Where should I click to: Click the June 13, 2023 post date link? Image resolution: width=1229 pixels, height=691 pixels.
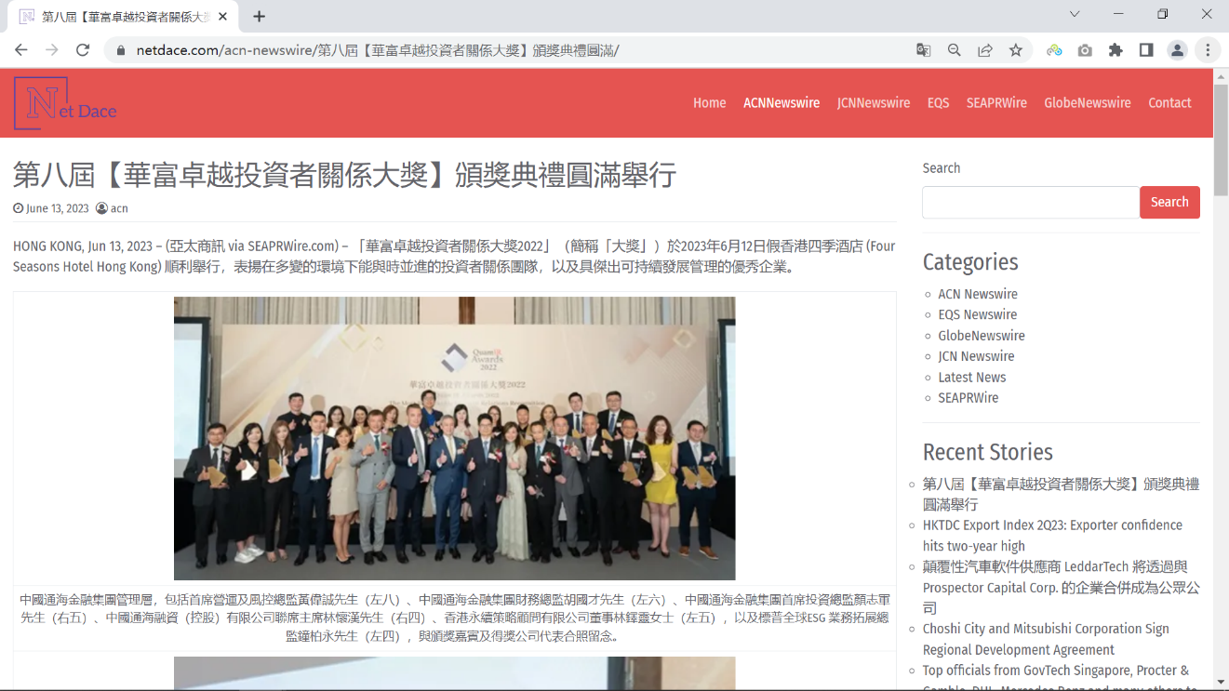(58, 208)
